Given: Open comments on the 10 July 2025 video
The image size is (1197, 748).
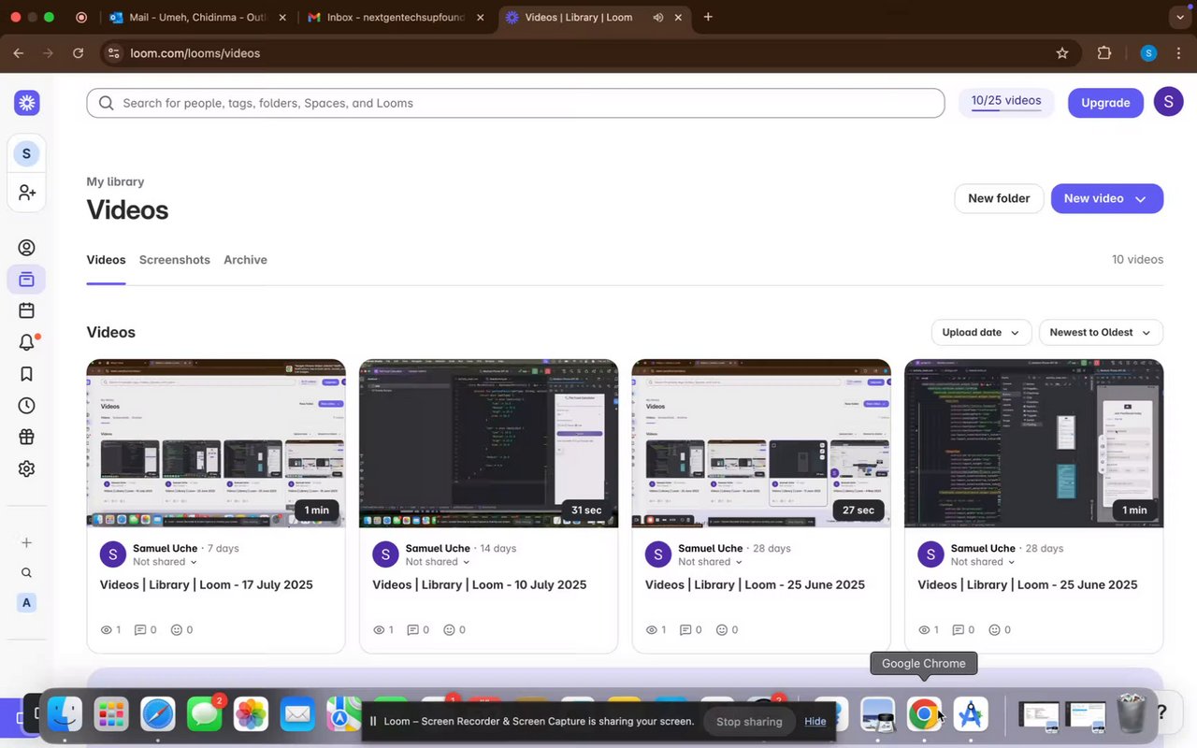Looking at the screenshot, I should 418,630.
